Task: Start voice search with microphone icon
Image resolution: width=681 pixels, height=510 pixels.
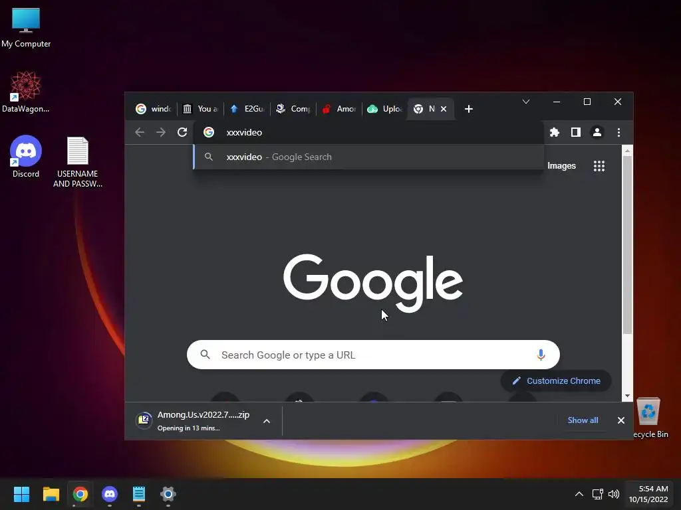Action: pos(541,355)
